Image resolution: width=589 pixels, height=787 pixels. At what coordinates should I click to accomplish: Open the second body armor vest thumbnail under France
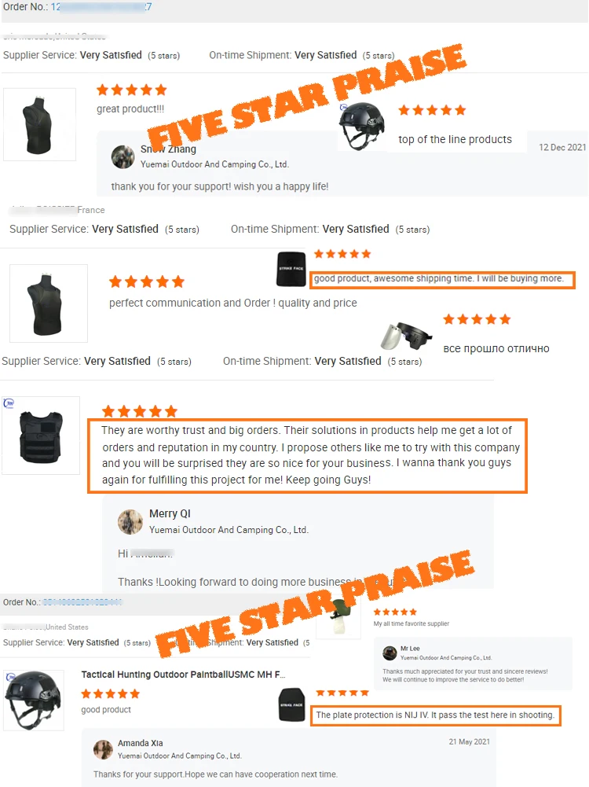[49, 303]
